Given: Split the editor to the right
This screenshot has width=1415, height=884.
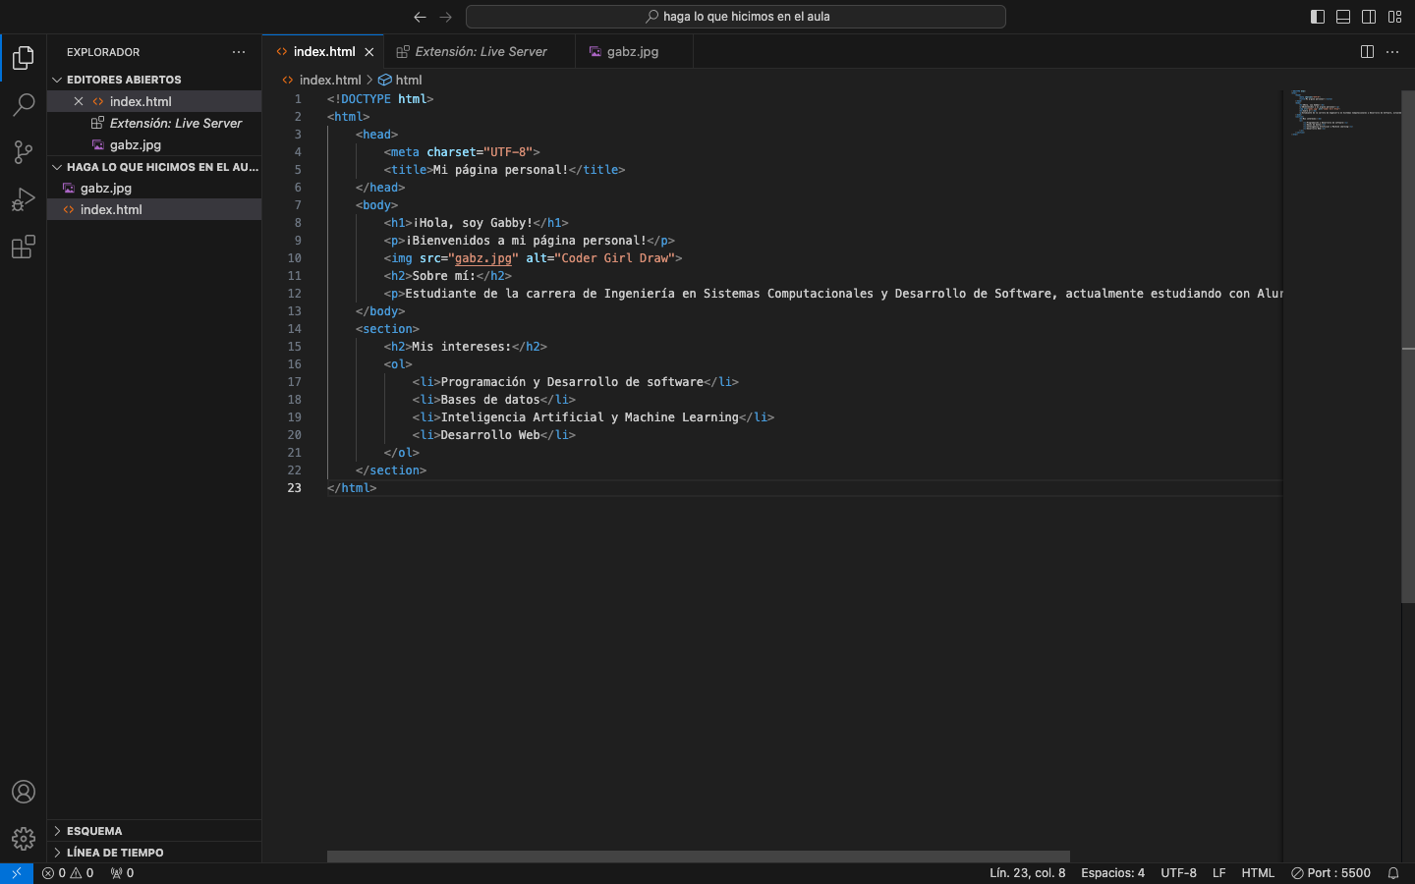Looking at the screenshot, I should pos(1367,52).
